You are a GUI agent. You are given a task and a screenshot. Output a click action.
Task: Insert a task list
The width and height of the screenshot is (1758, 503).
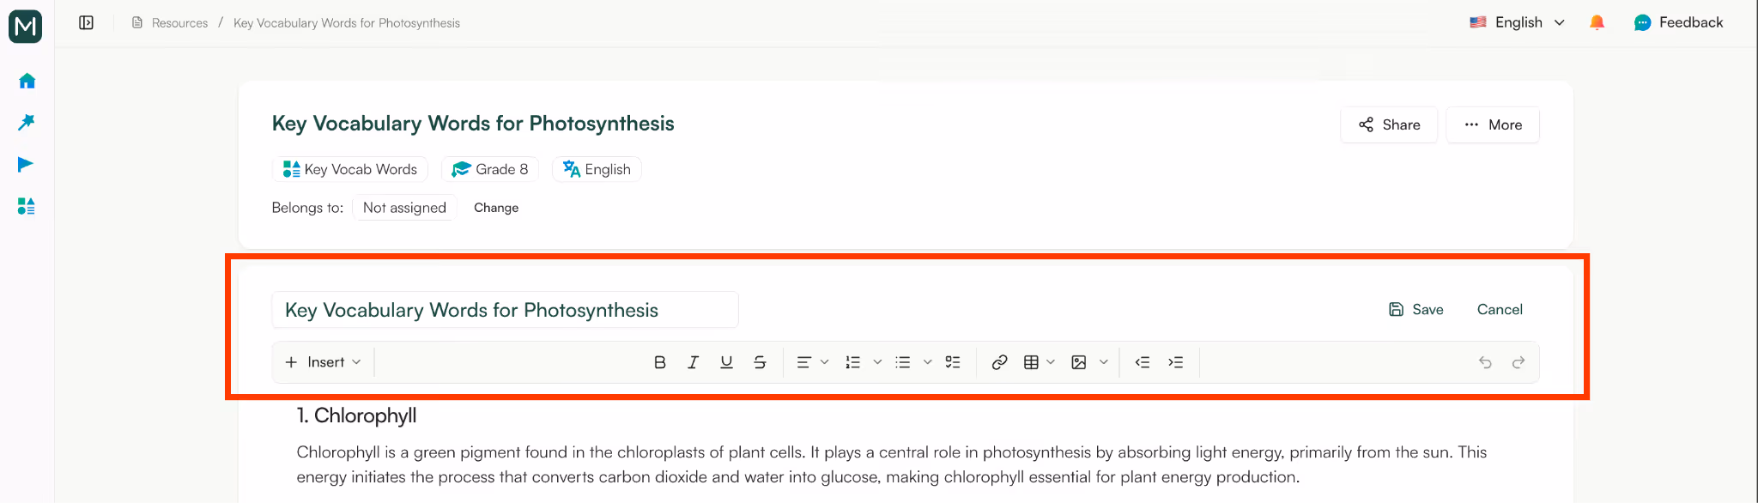pyautogui.click(x=953, y=361)
